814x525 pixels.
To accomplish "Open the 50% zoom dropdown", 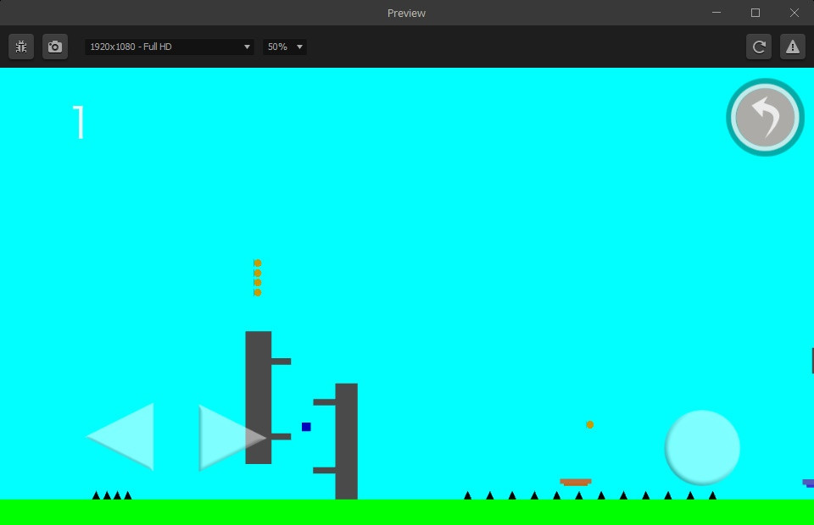I will click(x=285, y=47).
